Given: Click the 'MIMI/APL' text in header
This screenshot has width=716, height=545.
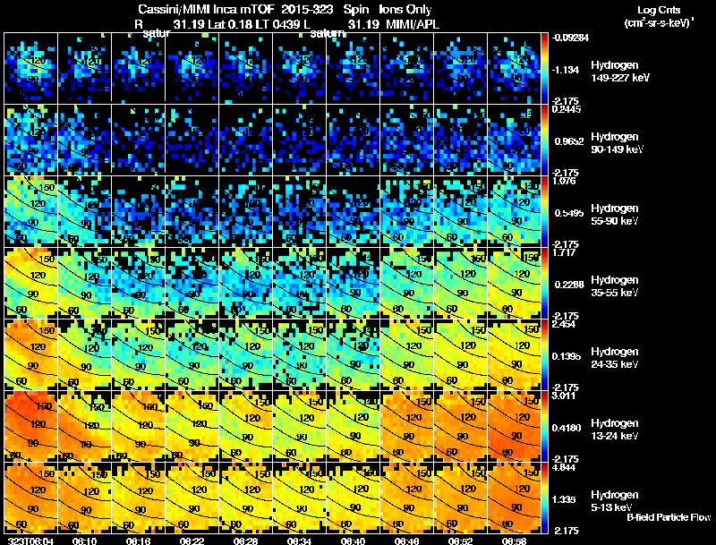Looking at the screenshot, I should 413,25.
